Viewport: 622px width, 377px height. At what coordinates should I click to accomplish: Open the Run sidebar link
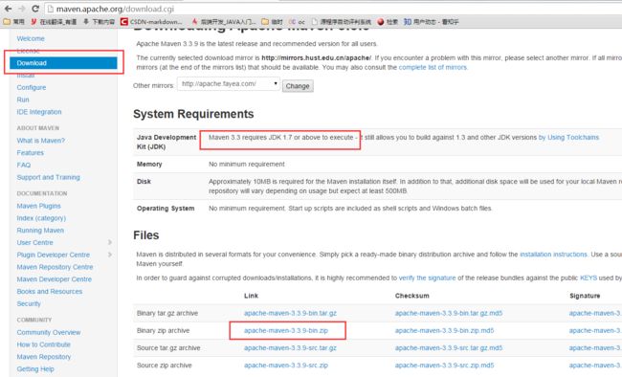click(23, 100)
